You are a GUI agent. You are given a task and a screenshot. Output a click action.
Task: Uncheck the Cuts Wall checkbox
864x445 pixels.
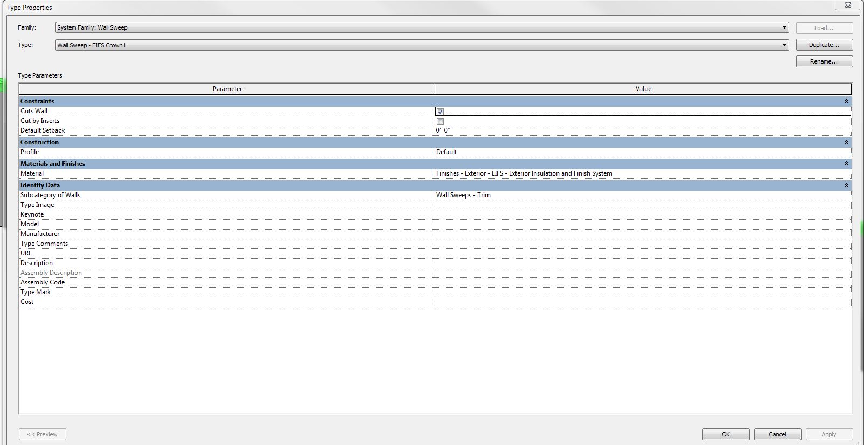click(440, 112)
